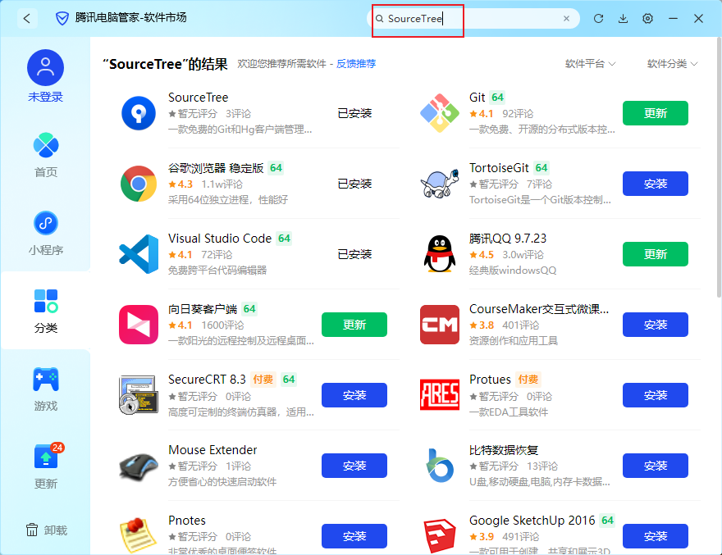Image resolution: width=722 pixels, height=555 pixels.
Task: Open the SourceTree app icon
Action: click(x=138, y=113)
